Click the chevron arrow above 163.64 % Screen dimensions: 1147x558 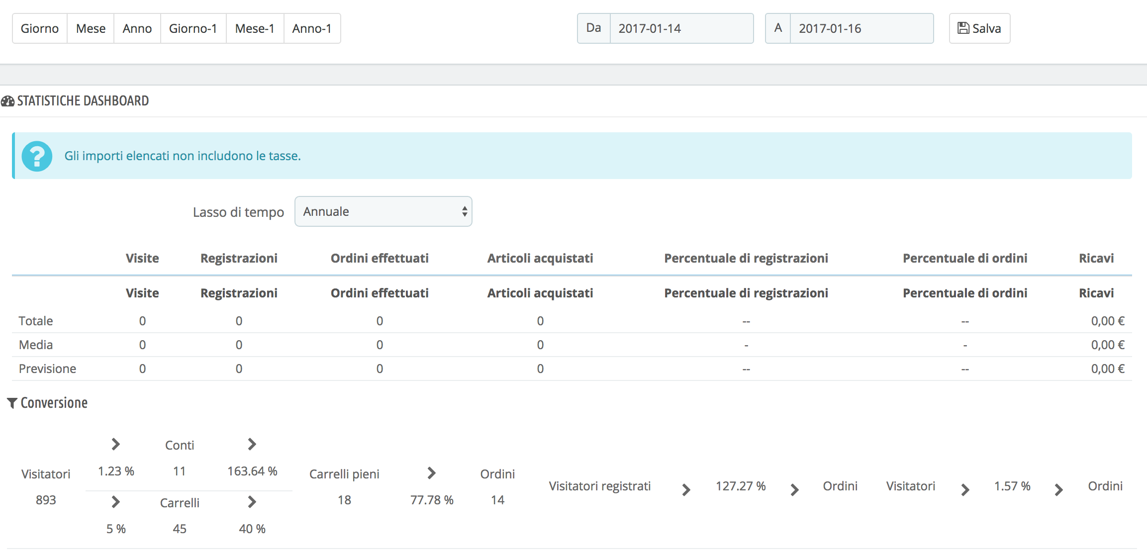coord(252,444)
